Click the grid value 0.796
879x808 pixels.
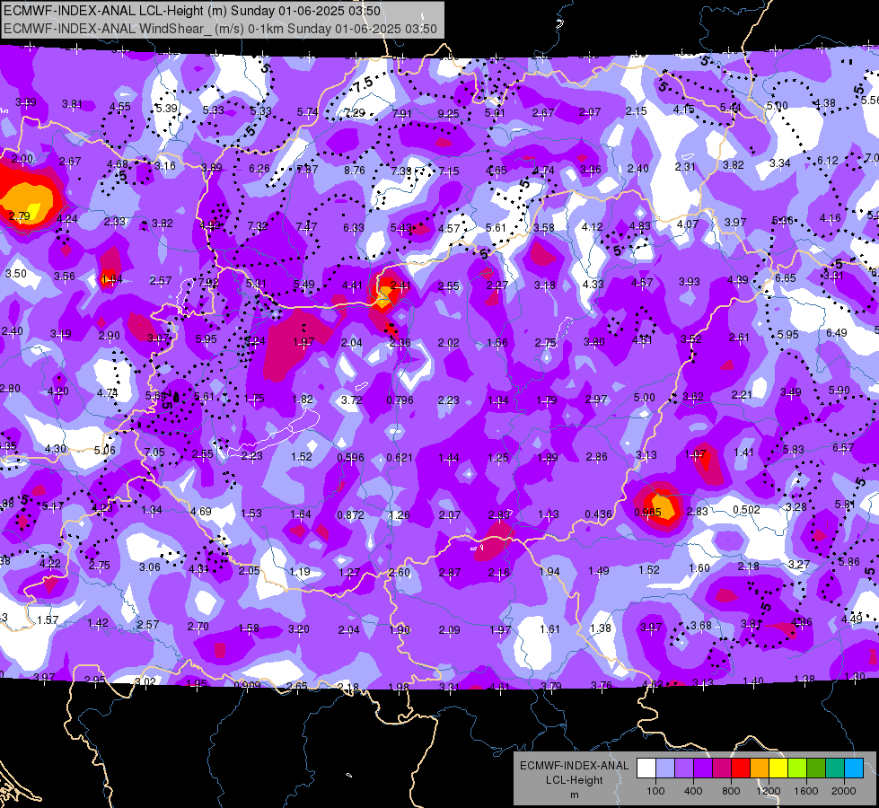(x=400, y=400)
